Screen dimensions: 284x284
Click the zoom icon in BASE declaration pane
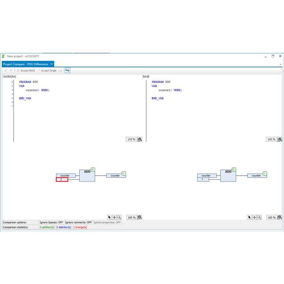coord(280,139)
